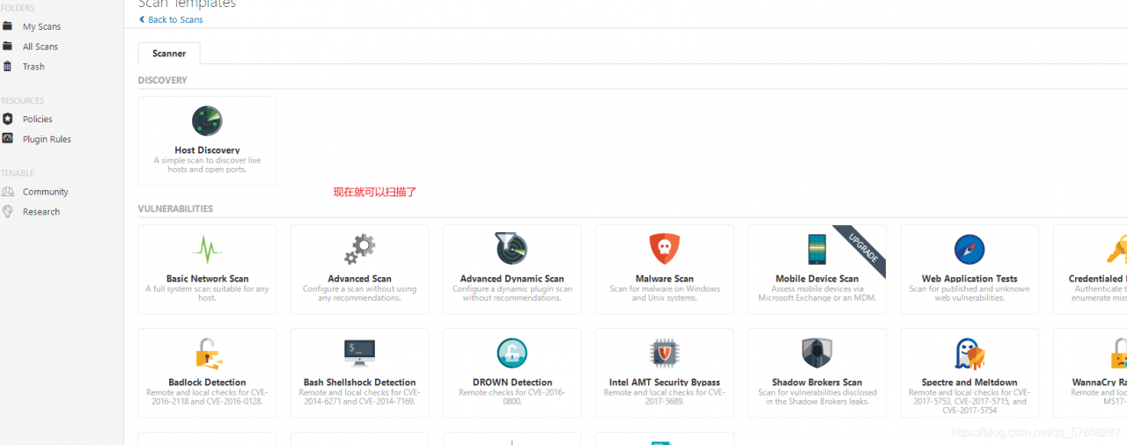Viewport: 1127px width, 445px height.
Task: Click the Credentialed patch audit key icon
Action: point(1117,249)
